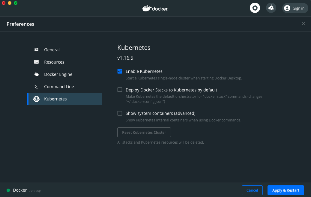Open the troubleshoot bug icon
Image resolution: width=311 pixels, height=197 pixels.
(x=271, y=8)
